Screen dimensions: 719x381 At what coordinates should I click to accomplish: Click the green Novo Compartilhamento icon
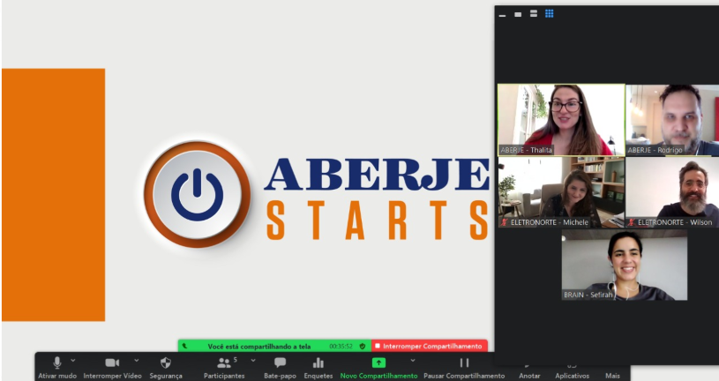[378, 362]
